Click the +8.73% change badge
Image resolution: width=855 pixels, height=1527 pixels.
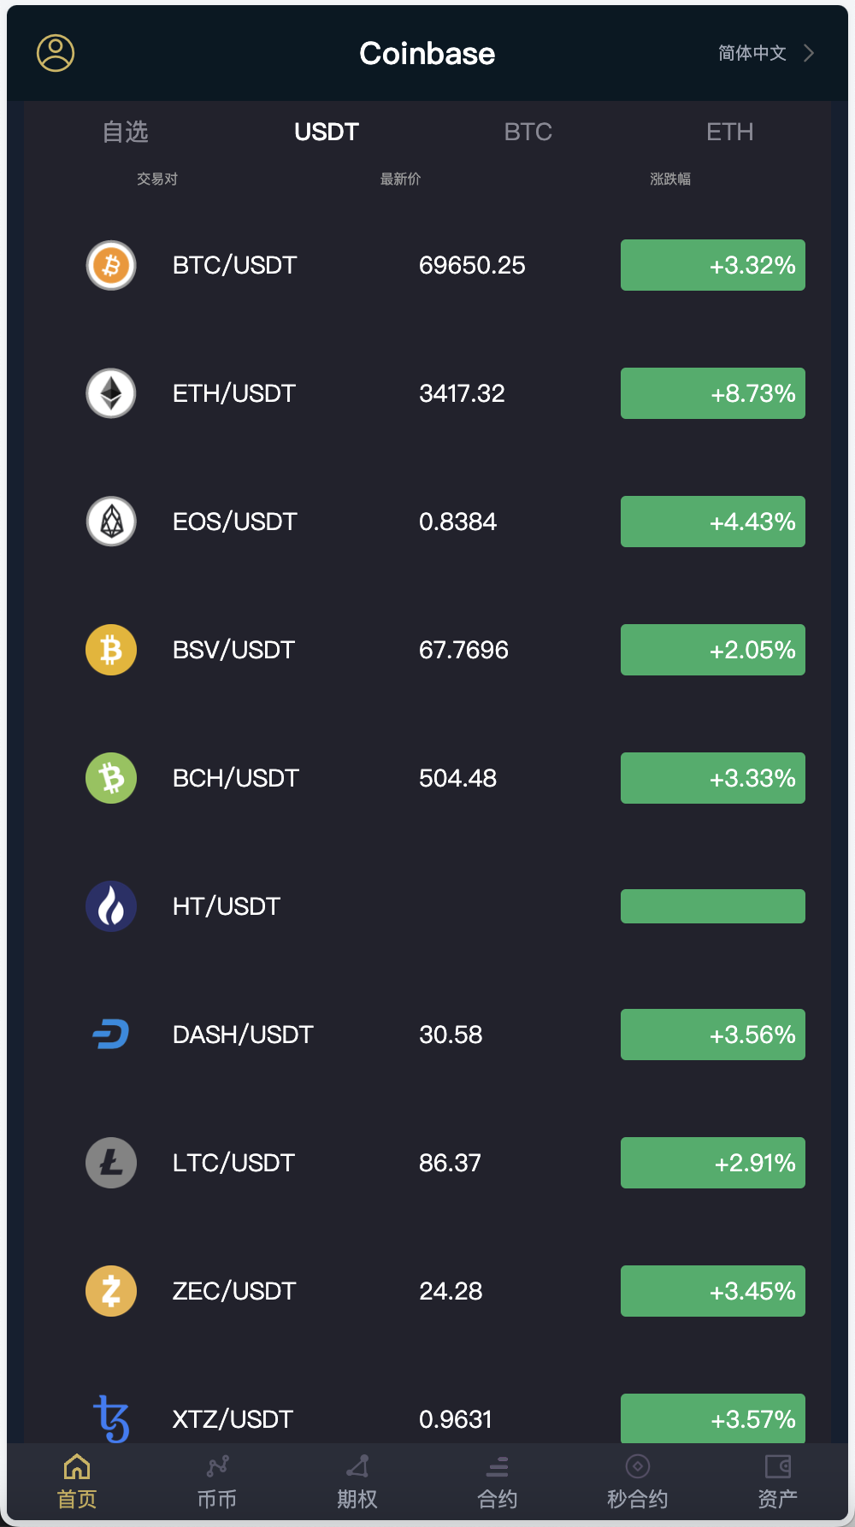712,393
